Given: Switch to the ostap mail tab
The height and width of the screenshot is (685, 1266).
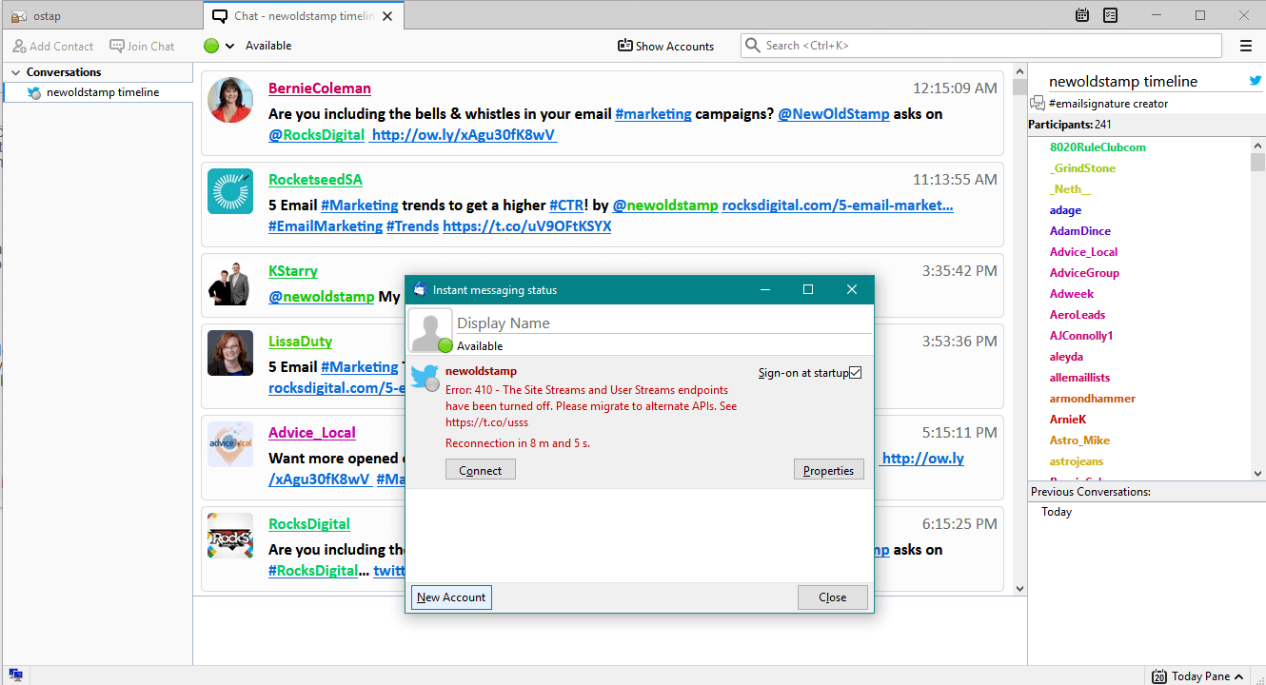Looking at the screenshot, I should pyautogui.click(x=102, y=15).
